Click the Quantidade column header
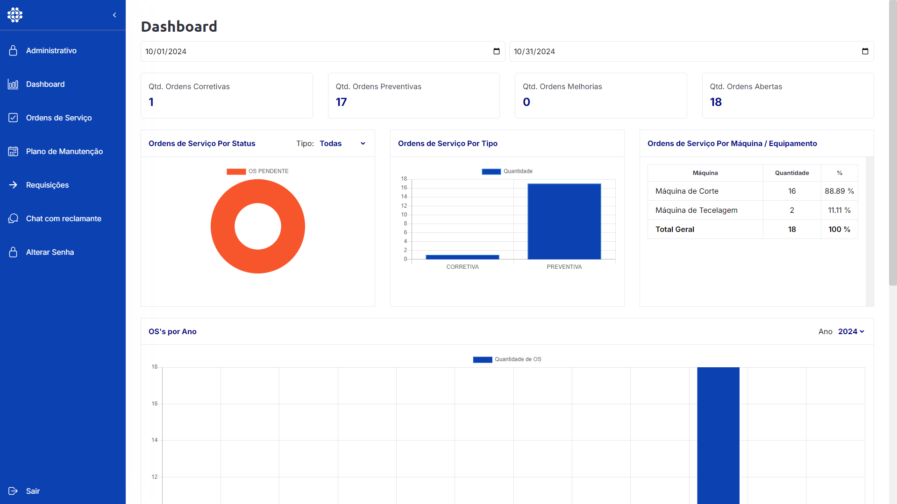The image size is (897, 504). 792,173
